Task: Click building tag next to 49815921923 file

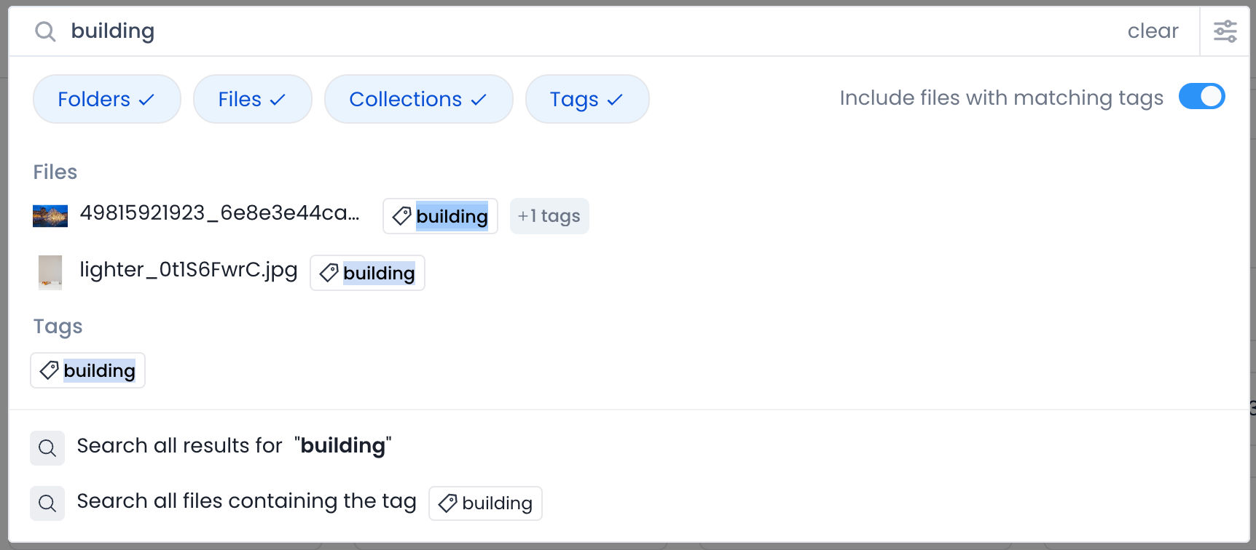Action: click(x=440, y=217)
